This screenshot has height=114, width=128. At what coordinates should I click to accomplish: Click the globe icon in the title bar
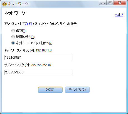click(x=4, y=4)
